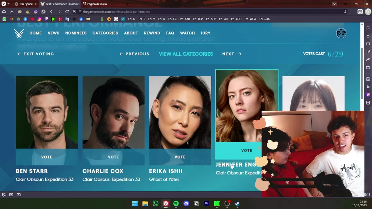This screenshot has width=372, height=209.
Task: Open the extensions puzzle icon
Action: point(43,12)
